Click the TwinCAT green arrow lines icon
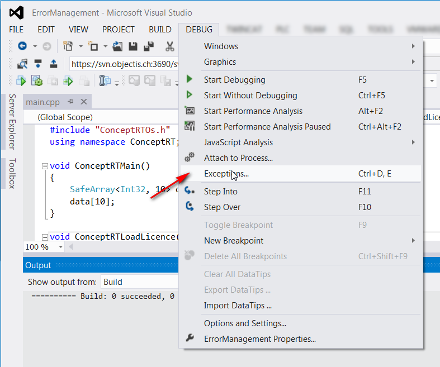 [x=68, y=81]
